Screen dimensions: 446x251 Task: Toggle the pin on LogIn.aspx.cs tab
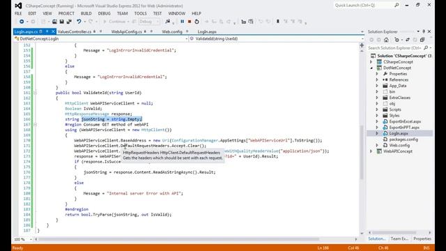pos(47,31)
